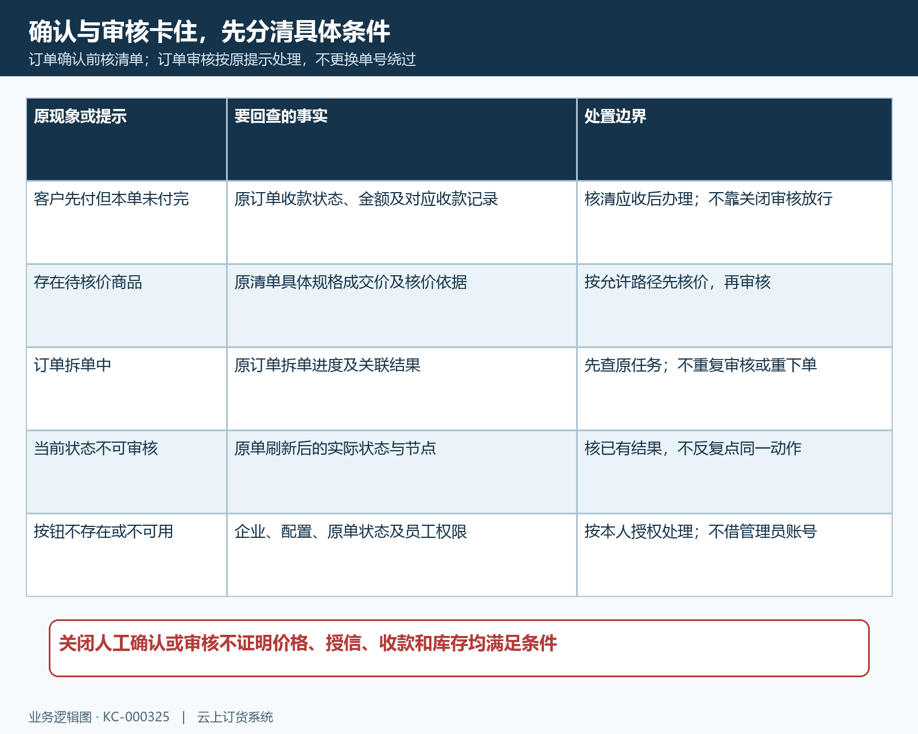This screenshot has height=734, width=918.
Task: Select cell 先查原任务；不重复审核或重下单
Action: point(734,389)
